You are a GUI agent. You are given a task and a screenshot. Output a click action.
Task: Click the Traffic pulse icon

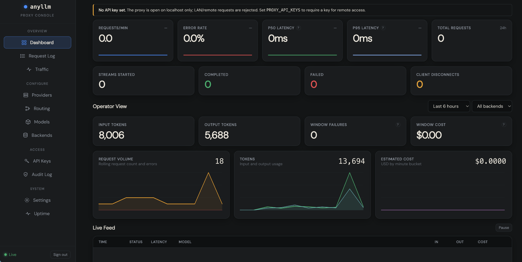coord(29,69)
